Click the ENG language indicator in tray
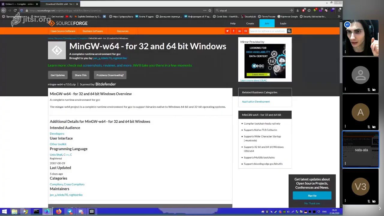 324,211
